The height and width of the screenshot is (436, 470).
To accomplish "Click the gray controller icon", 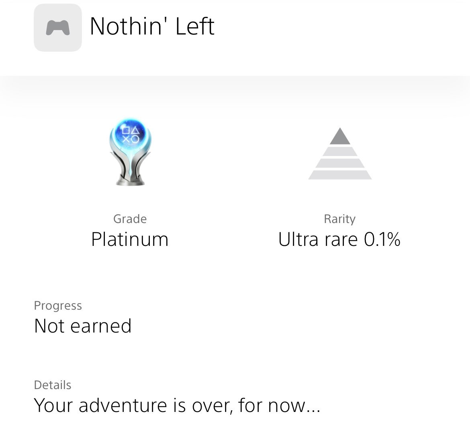I will coord(58,28).
